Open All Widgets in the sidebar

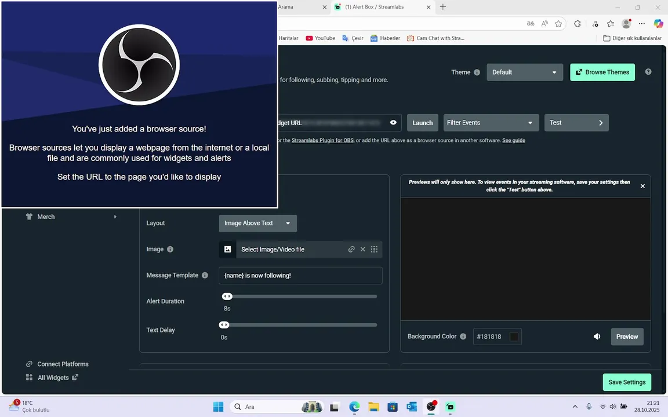tap(52, 378)
